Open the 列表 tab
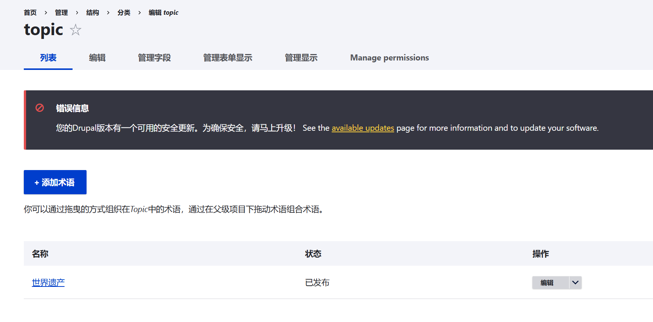Screen dimensions: 653x322 click(x=48, y=58)
